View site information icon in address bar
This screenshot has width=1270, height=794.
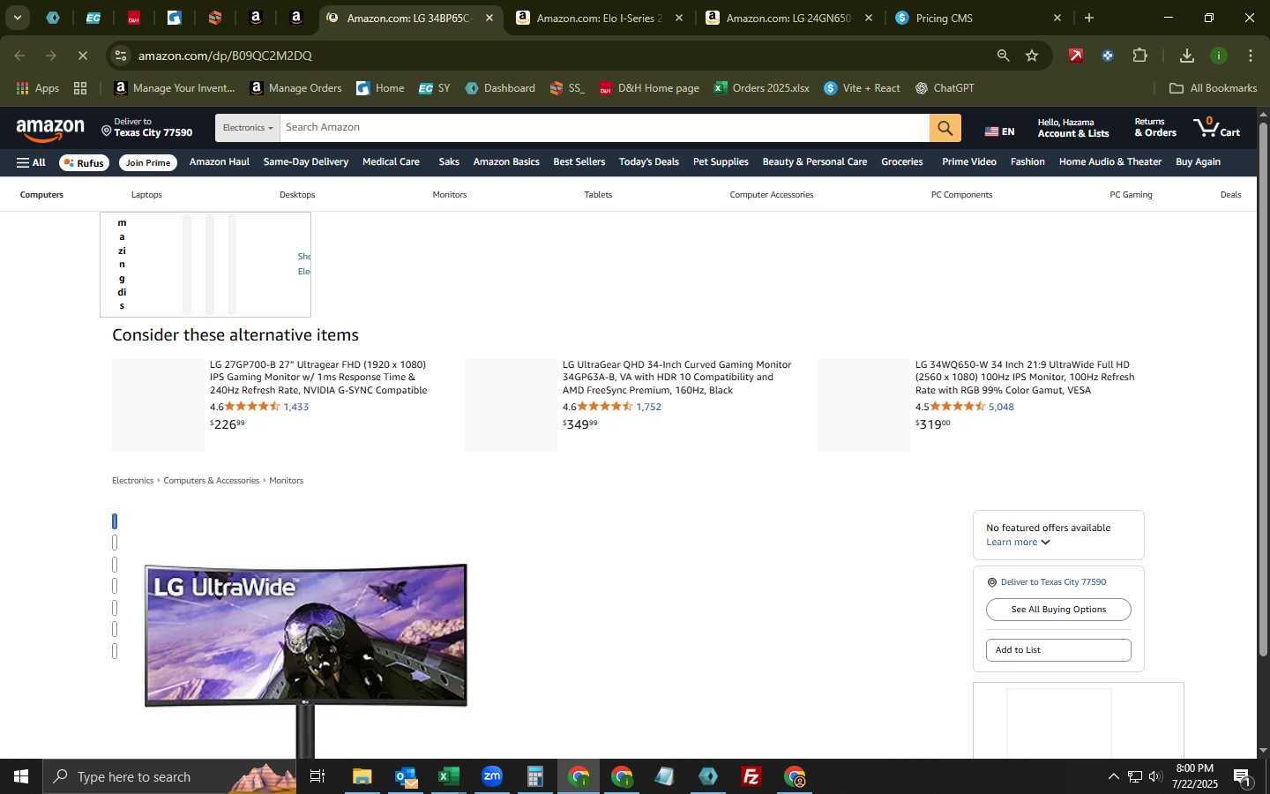121,56
